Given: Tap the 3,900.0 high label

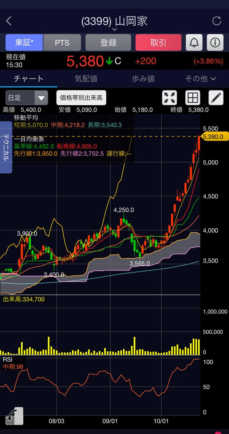Looking at the screenshot, I should (x=27, y=233).
